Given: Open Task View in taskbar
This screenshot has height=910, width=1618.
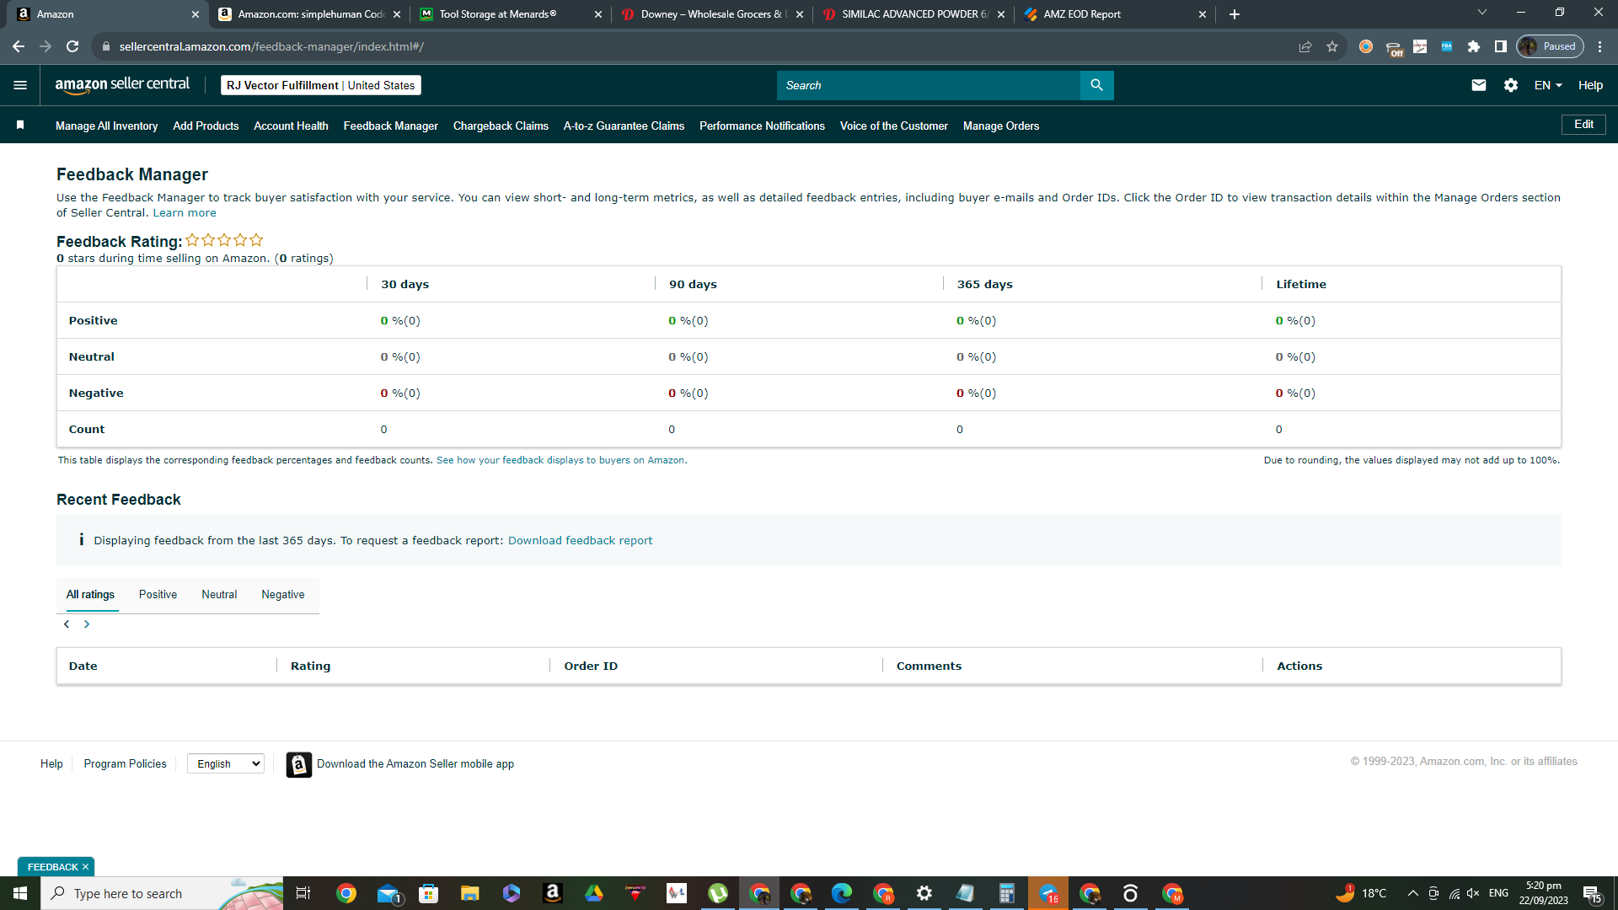Looking at the screenshot, I should 303,893.
